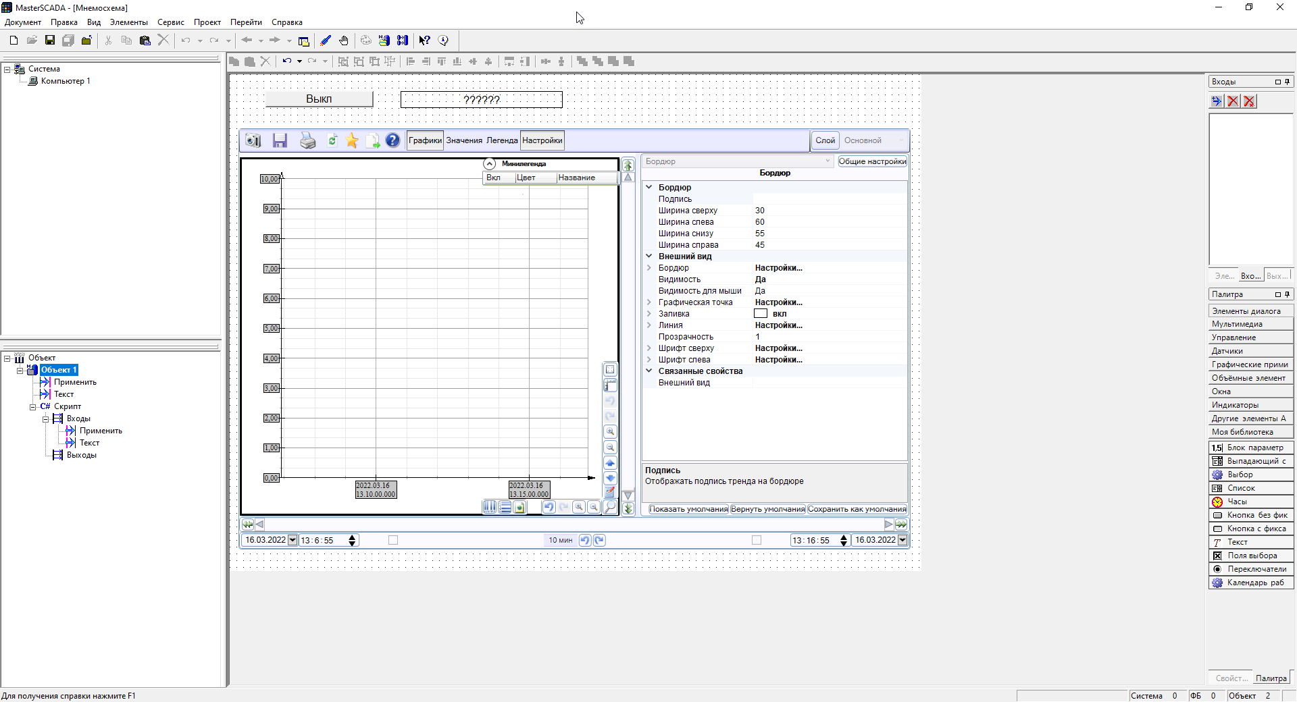Click the blue pencil edit mode icon
This screenshot has height=702, width=1297.
[326, 40]
